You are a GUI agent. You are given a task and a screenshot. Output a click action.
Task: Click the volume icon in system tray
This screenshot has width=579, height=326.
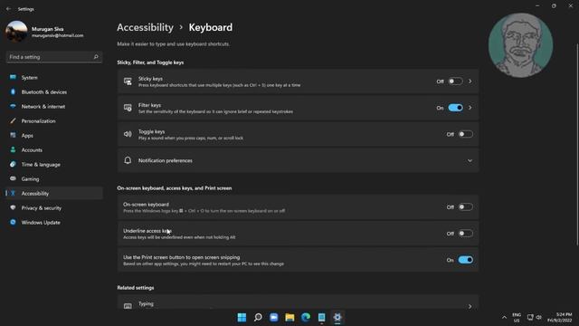point(539,317)
